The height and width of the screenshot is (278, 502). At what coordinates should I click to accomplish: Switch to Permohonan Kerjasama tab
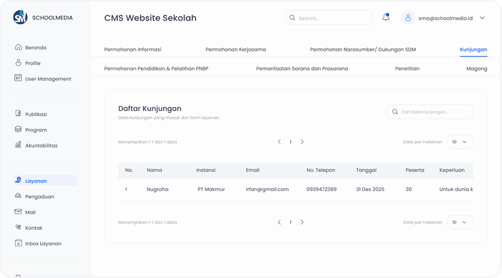(x=235, y=49)
